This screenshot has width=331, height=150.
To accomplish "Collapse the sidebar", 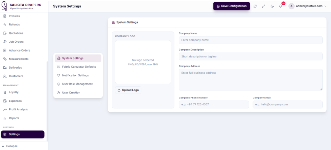I will pos(10,146).
